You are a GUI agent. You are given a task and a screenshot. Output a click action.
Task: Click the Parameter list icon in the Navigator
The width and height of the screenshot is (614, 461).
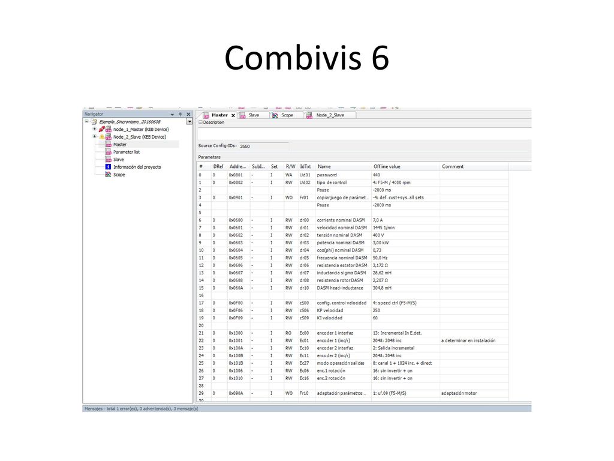[108, 152]
